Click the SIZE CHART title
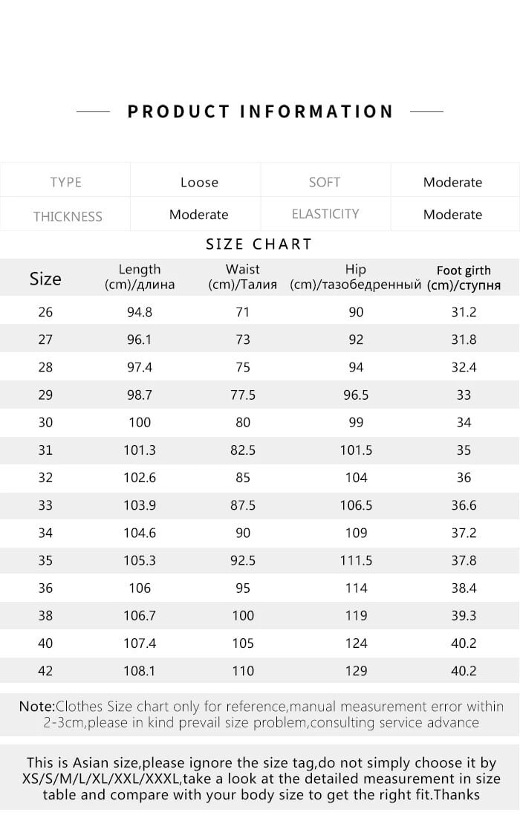520x821 pixels. [x=259, y=244]
